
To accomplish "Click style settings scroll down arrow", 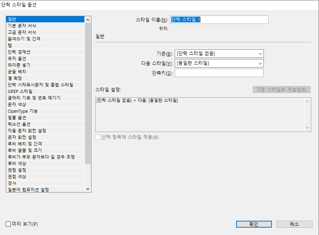I will click(x=307, y=128).
